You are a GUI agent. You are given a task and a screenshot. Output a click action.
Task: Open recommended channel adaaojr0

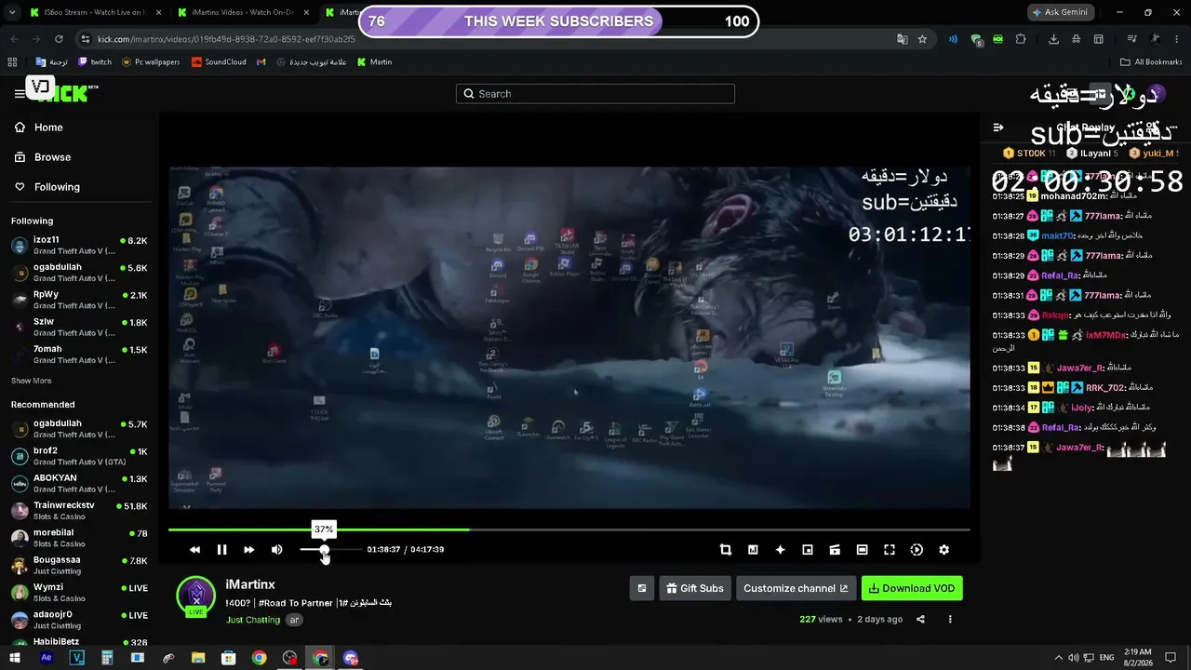click(79, 620)
